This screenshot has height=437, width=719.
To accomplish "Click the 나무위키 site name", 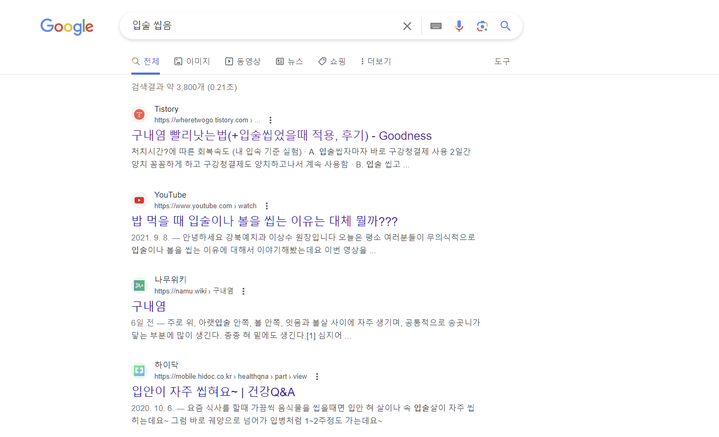I will click(x=170, y=280).
